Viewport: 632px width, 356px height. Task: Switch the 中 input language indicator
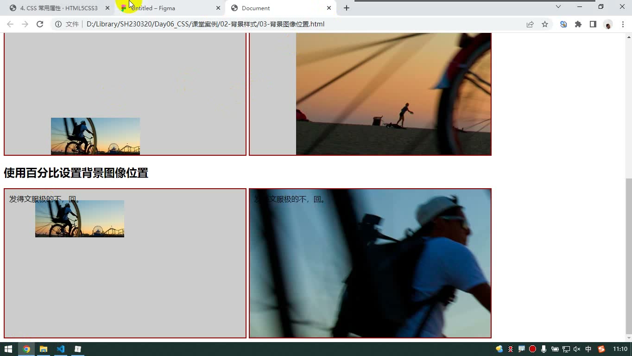click(x=588, y=349)
